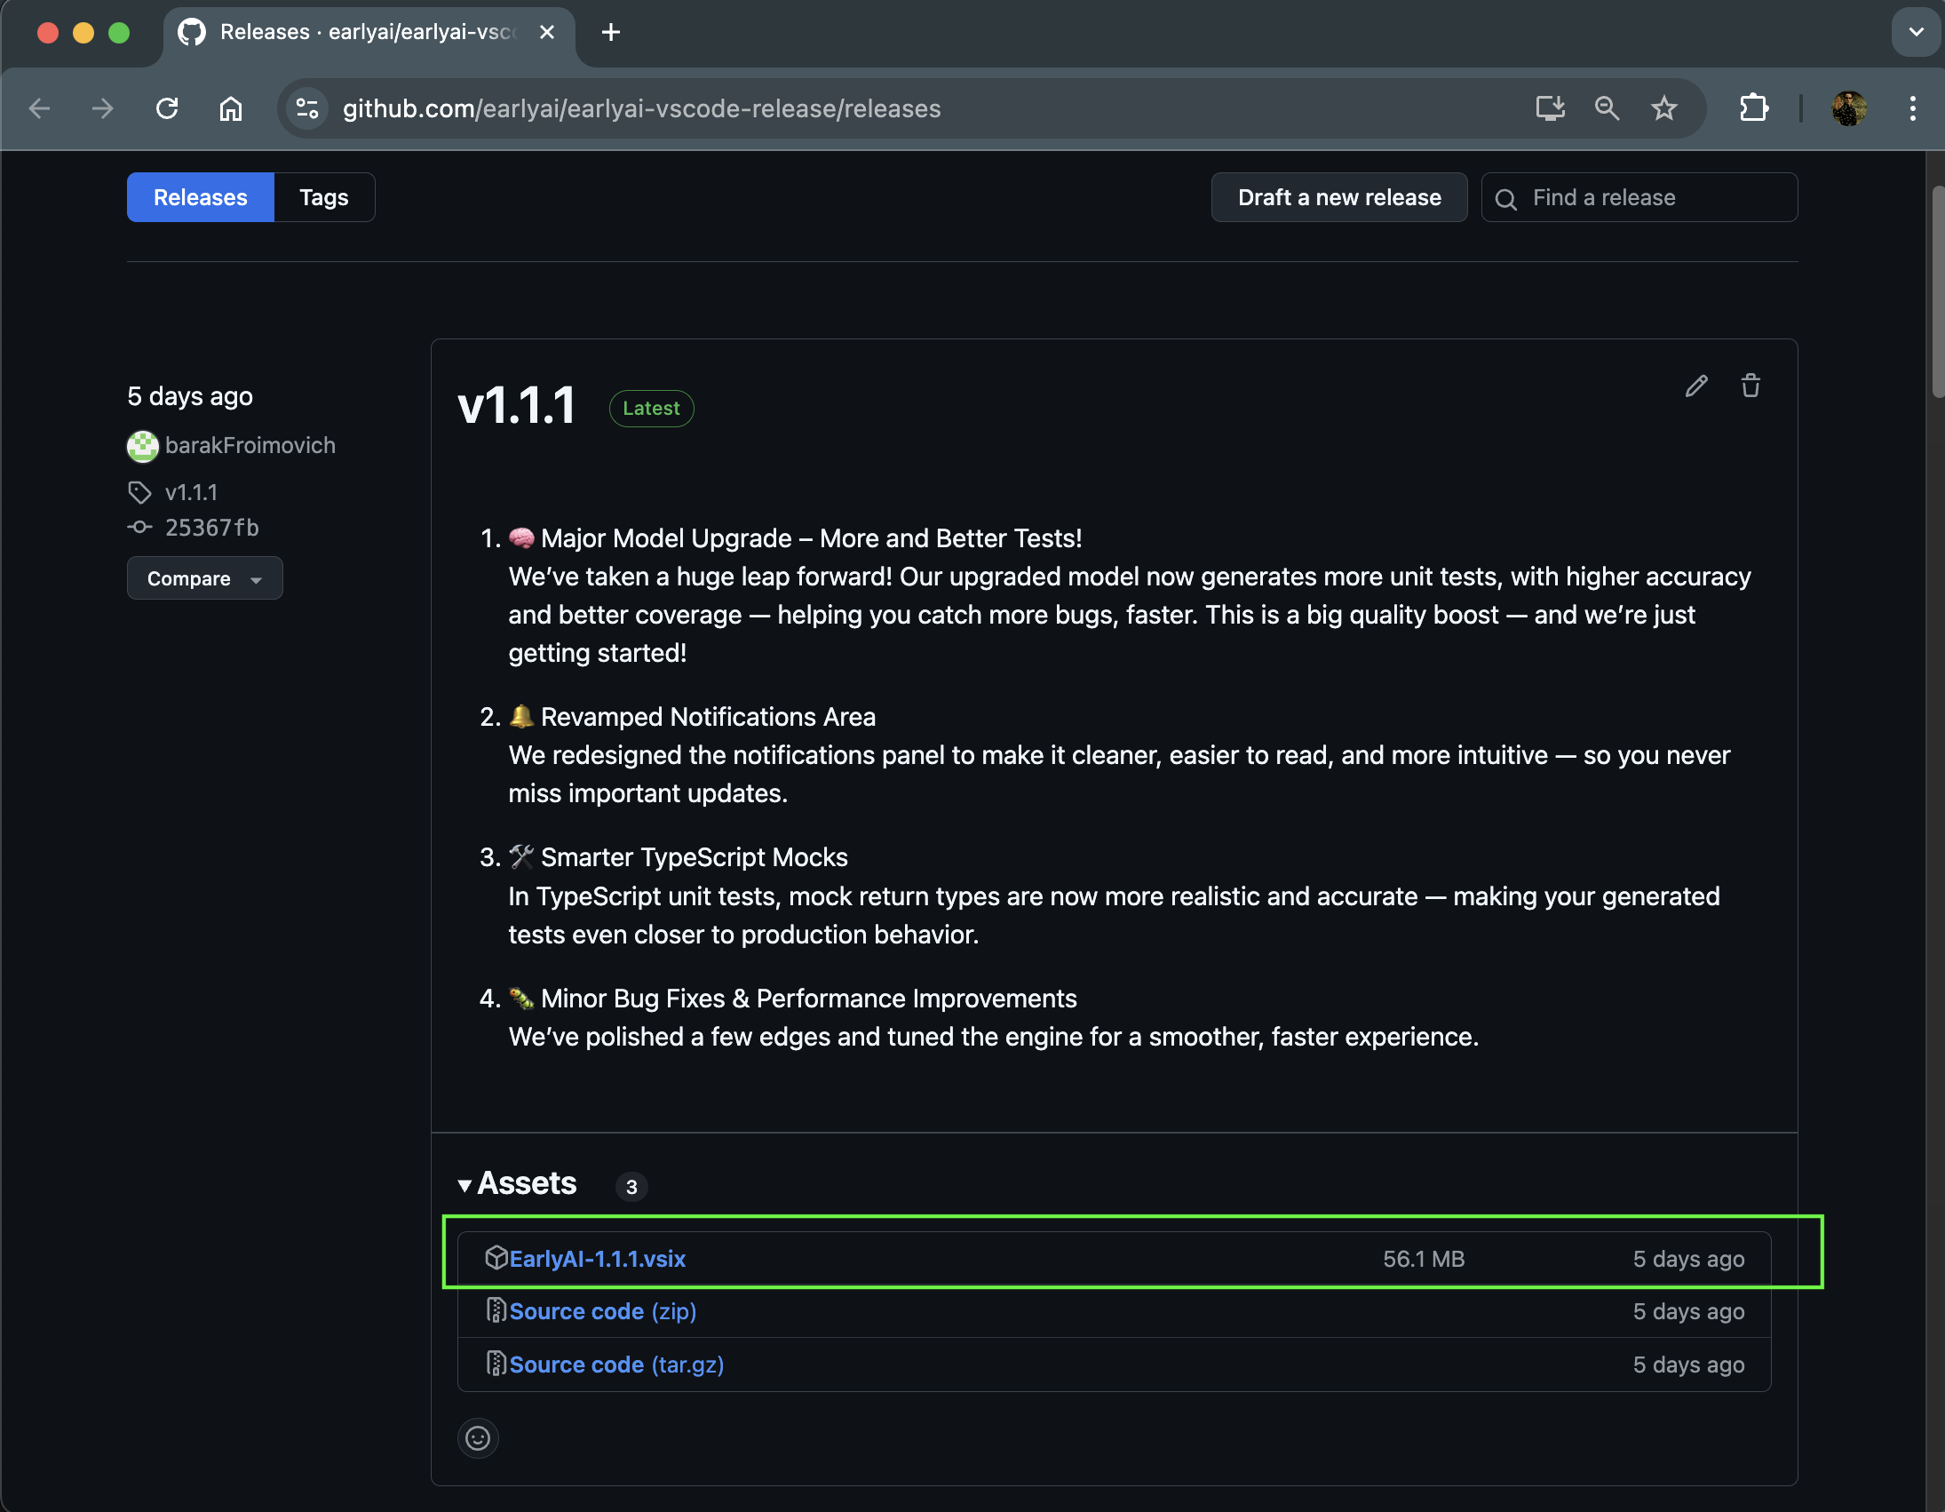Select the Releases tab

(200, 197)
